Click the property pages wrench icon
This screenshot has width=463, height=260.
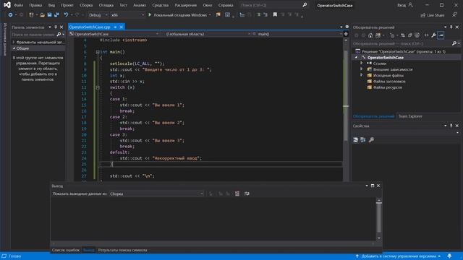(371, 139)
